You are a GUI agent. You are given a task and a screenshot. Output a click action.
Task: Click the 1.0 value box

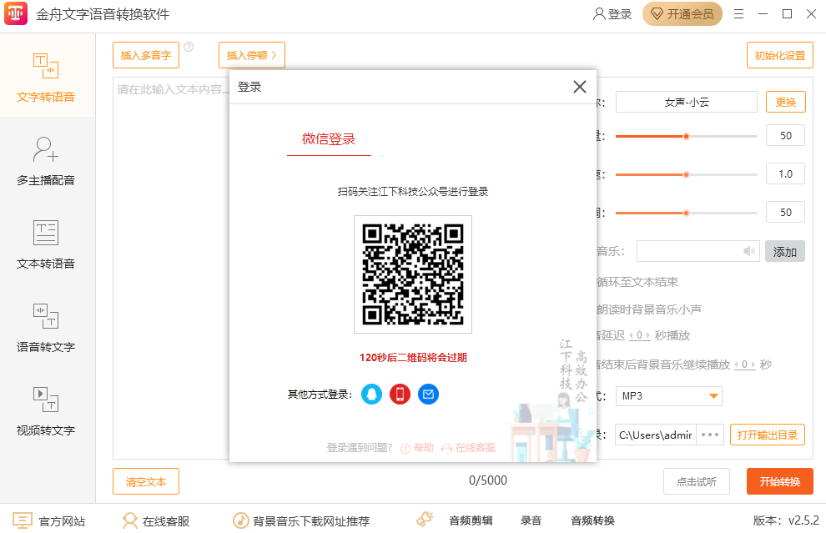(785, 174)
